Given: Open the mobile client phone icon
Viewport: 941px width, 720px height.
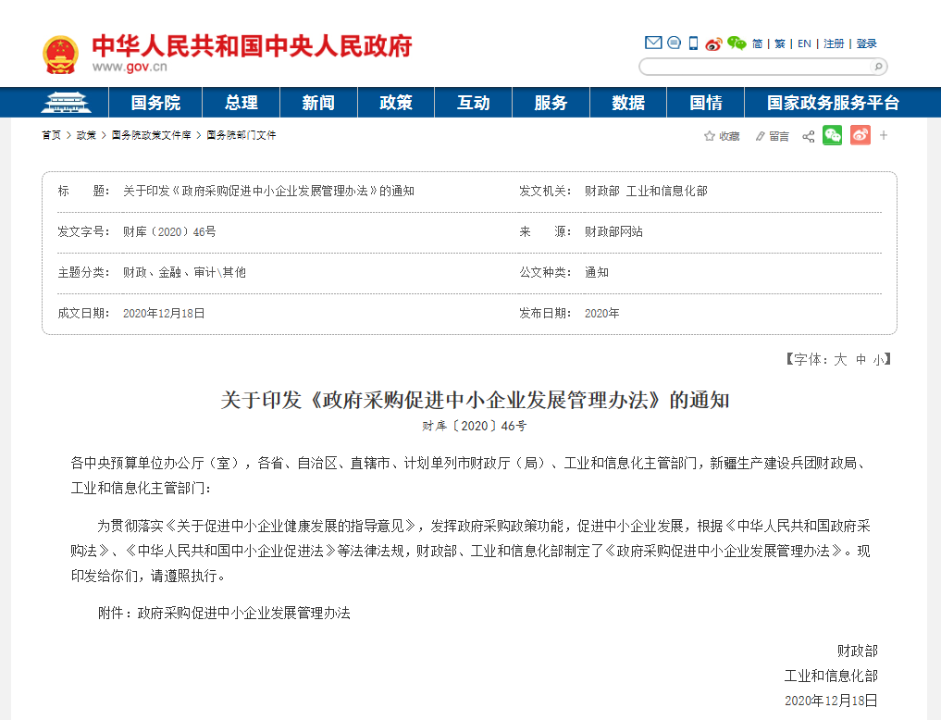Looking at the screenshot, I should (x=692, y=43).
